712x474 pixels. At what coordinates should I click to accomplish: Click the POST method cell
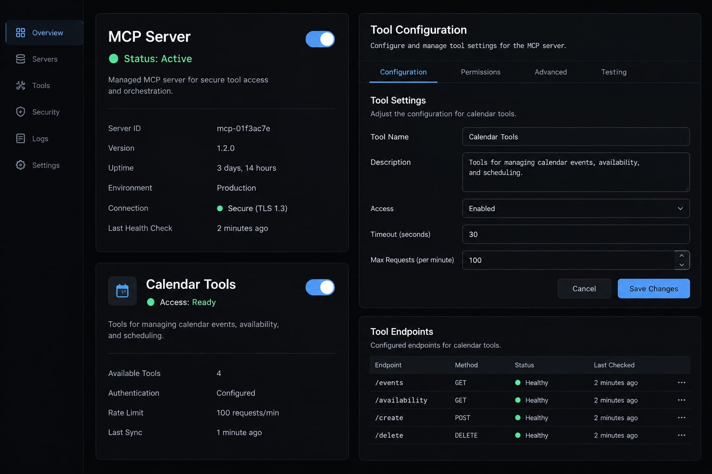pyautogui.click(x=463, y=418)
